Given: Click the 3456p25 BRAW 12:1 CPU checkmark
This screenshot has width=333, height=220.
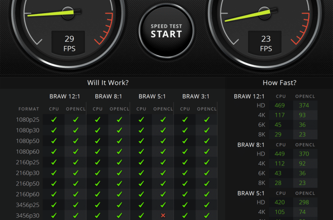Looking at the screenshot, I should click(54, 205).
